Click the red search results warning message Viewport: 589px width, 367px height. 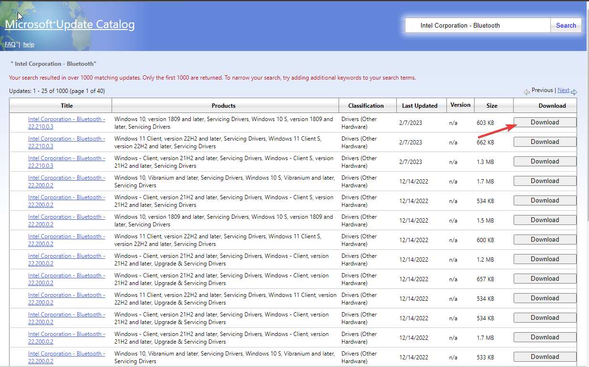click(x=212, y=78)
